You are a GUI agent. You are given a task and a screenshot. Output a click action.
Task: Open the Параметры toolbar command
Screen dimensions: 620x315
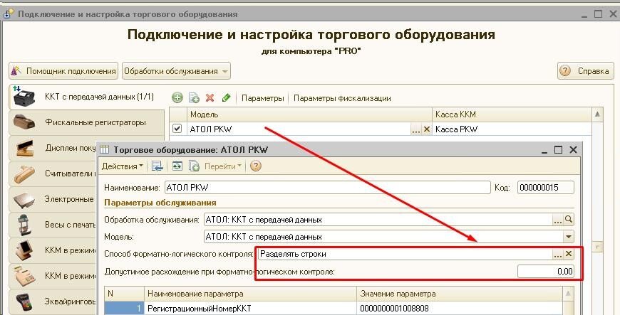pyautogui.click(x=262, y=98)
